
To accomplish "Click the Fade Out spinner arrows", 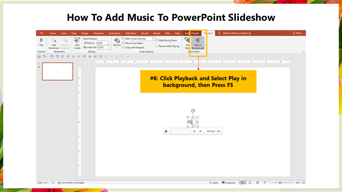I will 108,47.
